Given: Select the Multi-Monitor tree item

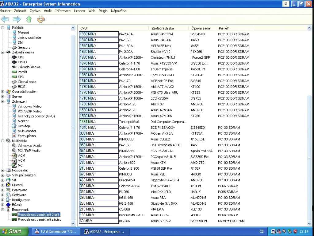Looking at the screenshot, I should (27, 131).
